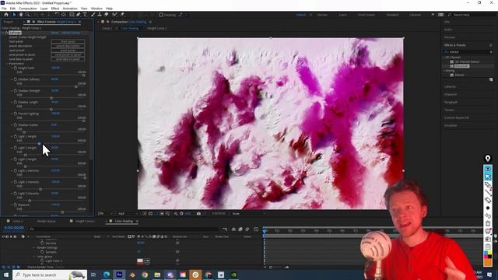Toggle stopwatch for Shadow Strength
The width and height of the screenshot is (498, 280).
click(x=16, y=91)
